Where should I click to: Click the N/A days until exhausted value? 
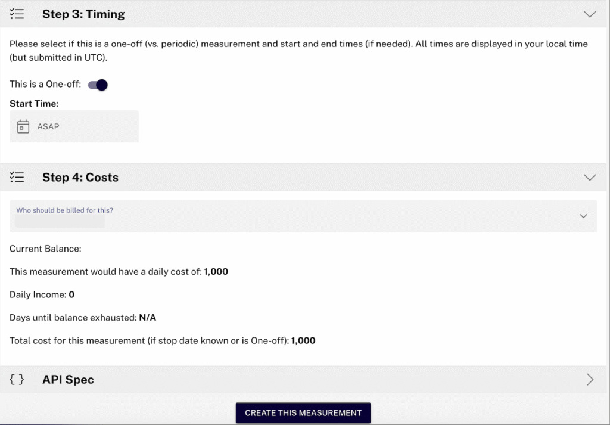click(147, 318)
